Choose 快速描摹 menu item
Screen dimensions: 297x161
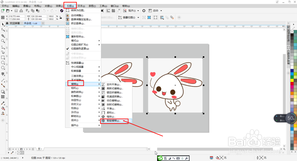[x=83, y=63]
